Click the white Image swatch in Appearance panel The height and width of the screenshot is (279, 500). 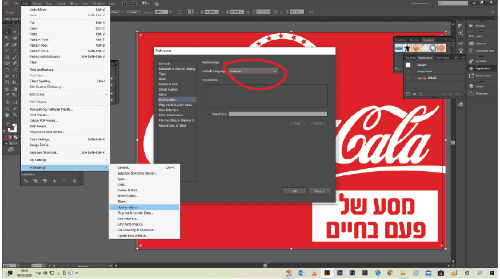[x=408, y=65]
